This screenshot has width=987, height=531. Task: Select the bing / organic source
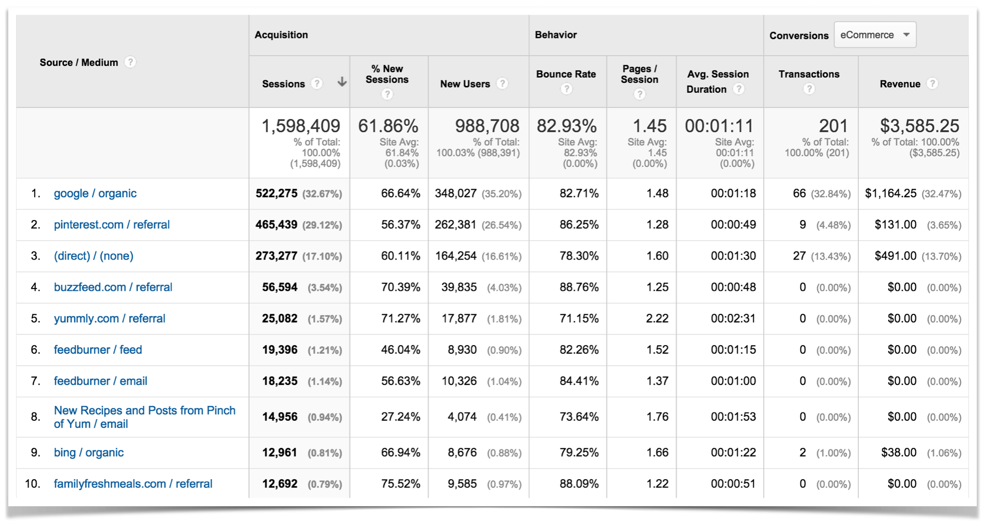click(89, 452)
